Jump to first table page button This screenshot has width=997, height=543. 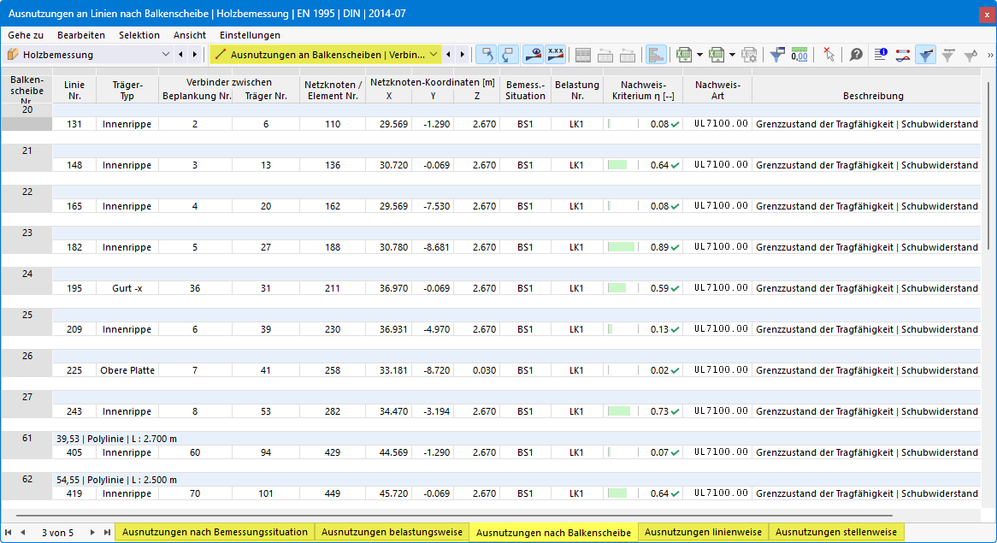point(9,532)
